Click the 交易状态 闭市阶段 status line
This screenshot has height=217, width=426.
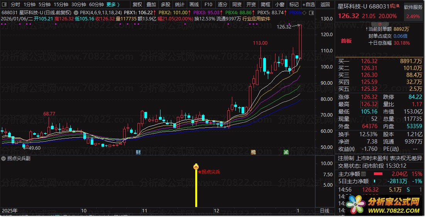pos(372,166)
